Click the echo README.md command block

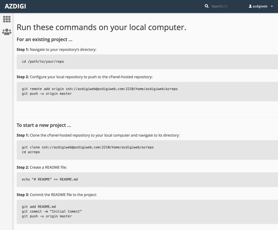pos(50,179)
